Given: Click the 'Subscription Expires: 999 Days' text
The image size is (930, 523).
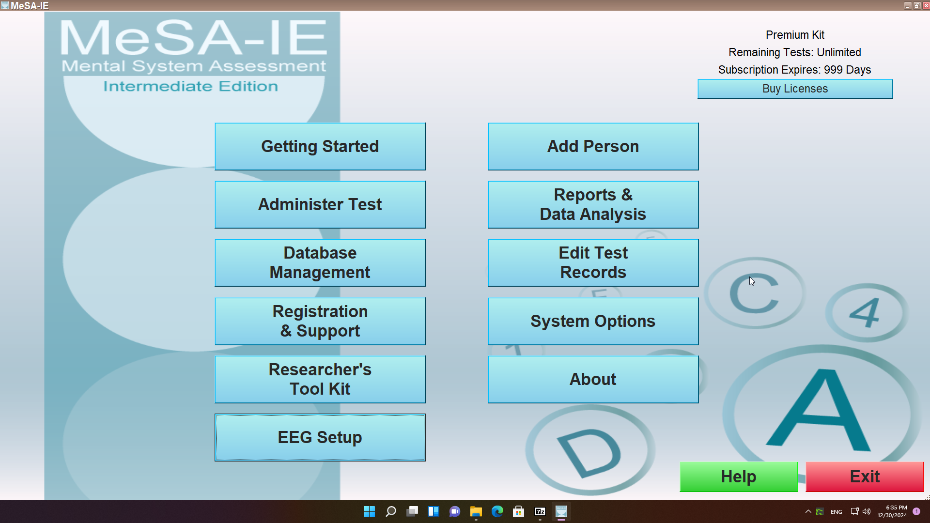Looking at the screenshot, I should [x=794, y=70].
